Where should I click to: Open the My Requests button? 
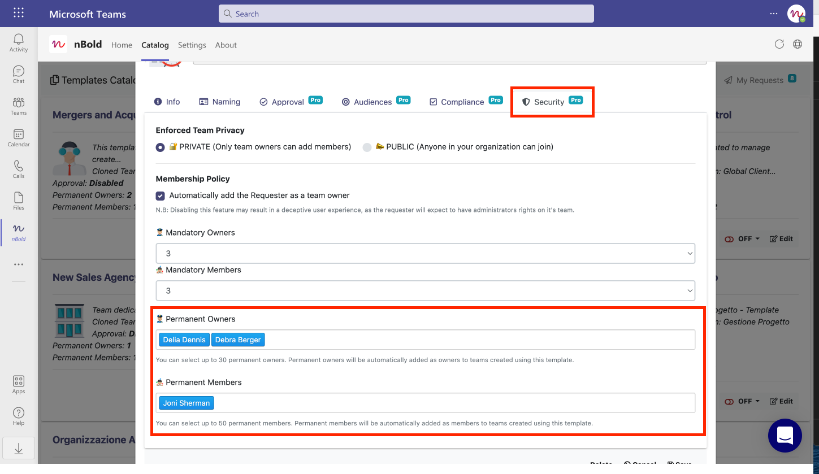point(759,80)
